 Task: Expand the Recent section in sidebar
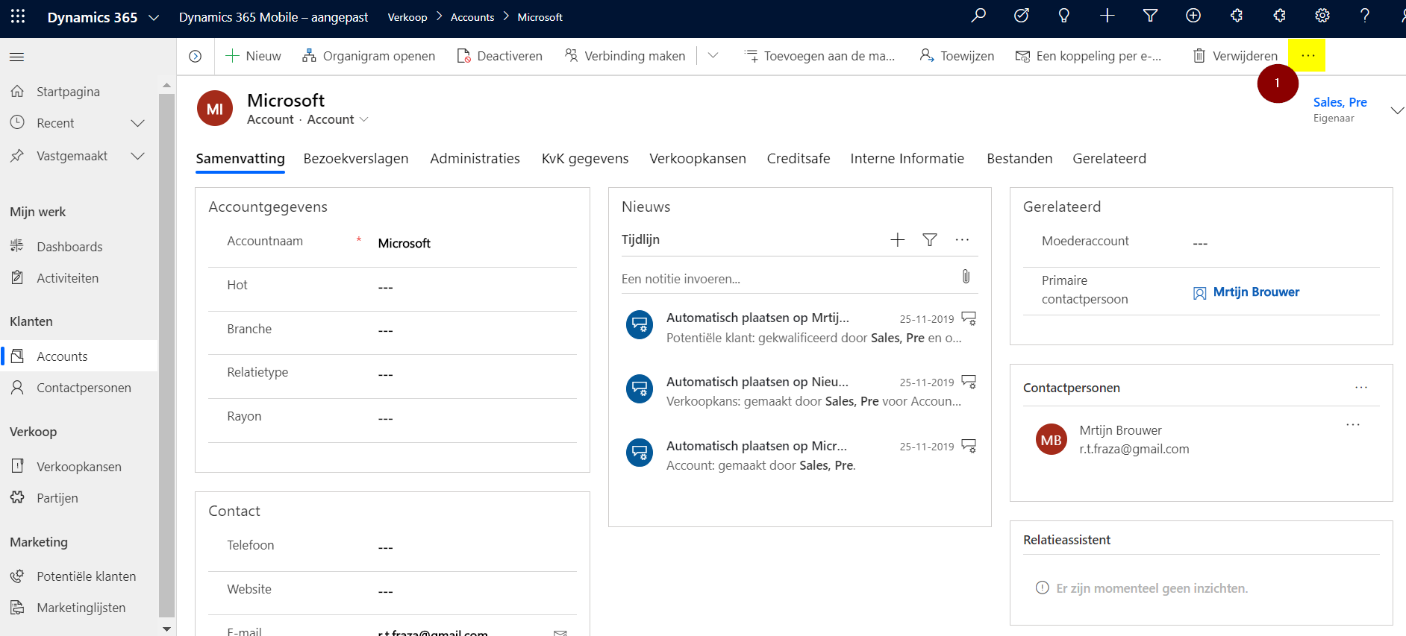pos(137,123)
